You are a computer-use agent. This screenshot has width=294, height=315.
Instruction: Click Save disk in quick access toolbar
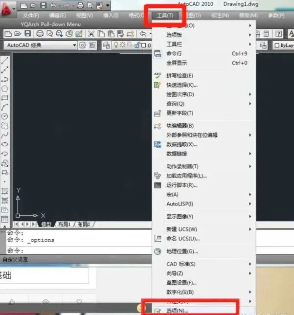click(x=44, y=5)
